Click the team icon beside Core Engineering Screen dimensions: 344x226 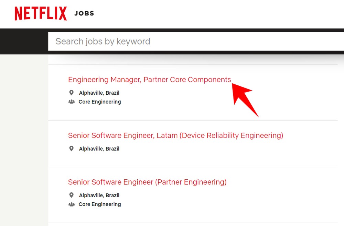(x=71, y=102)
